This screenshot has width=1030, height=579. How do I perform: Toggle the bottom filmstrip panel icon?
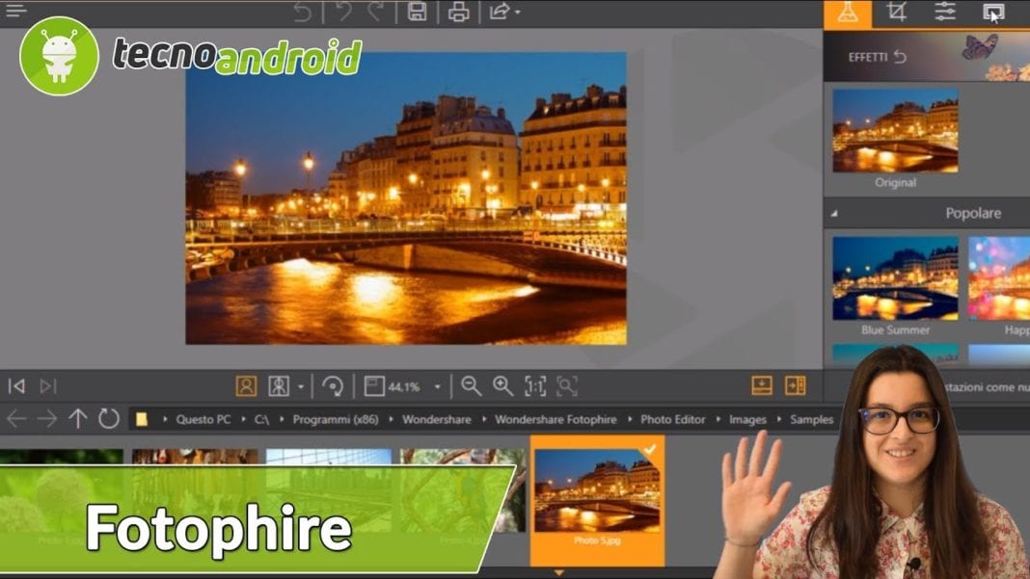point(762,385)
